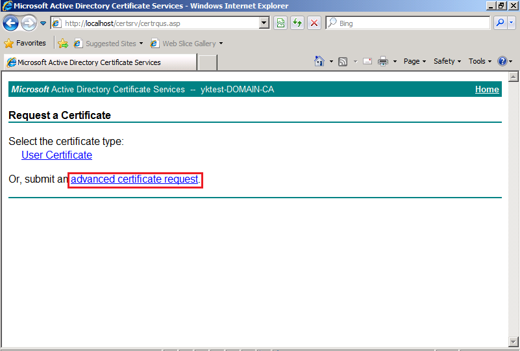Open the Safety menu
This screenshot has height=351, width=520.
(x=447, y=61)
